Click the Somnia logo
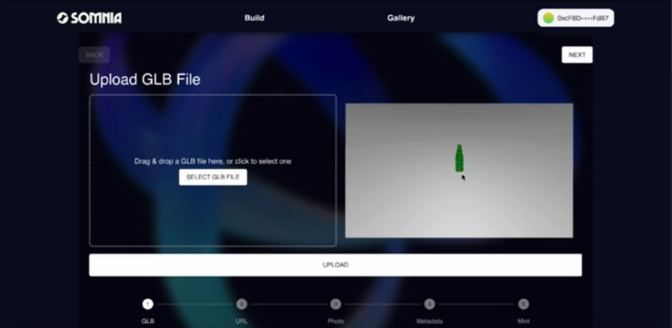The width and height of the screenshot is (672, 328). click(89, 18)
